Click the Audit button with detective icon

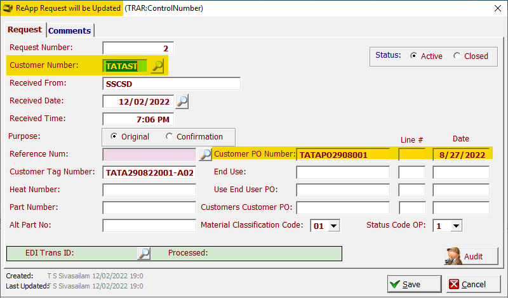click(x=471, y=256)
